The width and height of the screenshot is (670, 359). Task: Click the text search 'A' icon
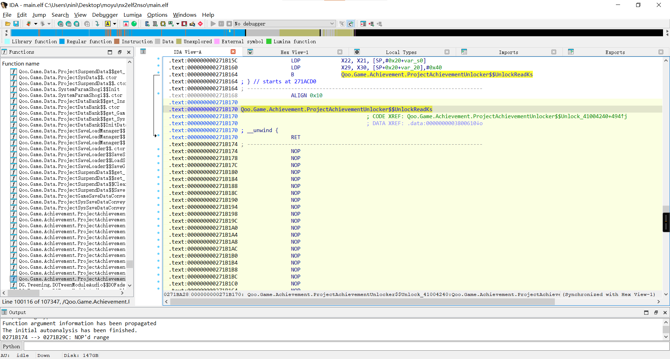coord(108,24)
